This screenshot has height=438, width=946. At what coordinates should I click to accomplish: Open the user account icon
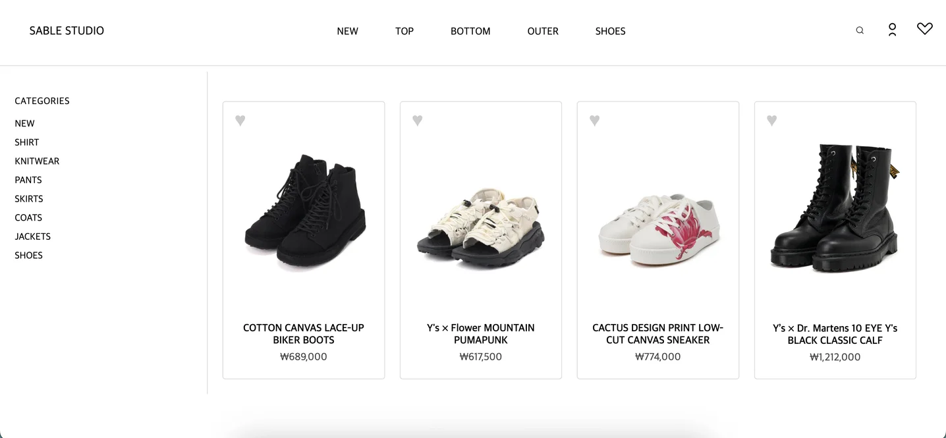tap(892, 30)
